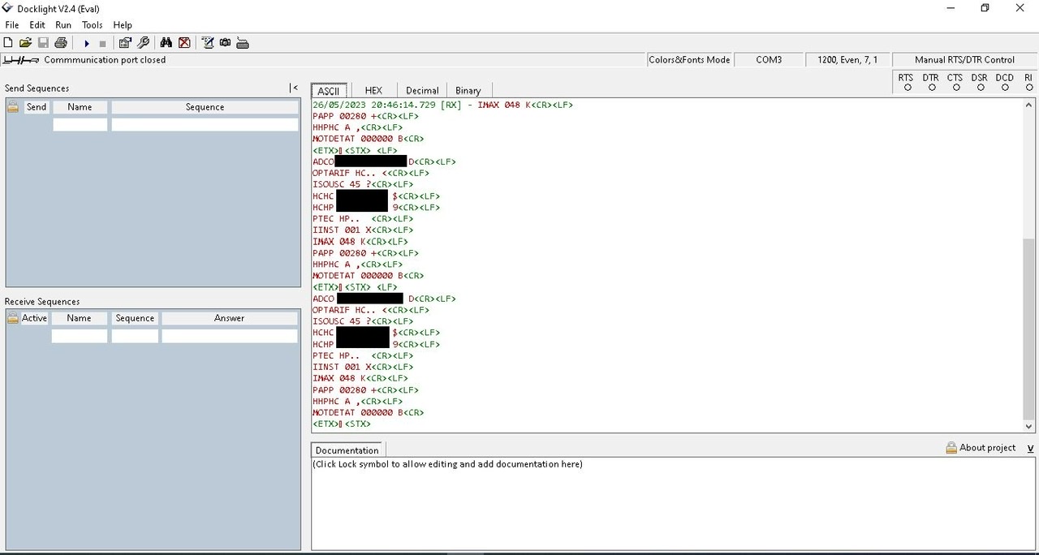Click the scroll down arrow of communication log
This screenshot has width=1039, height=555.
tap(1029, 425)
